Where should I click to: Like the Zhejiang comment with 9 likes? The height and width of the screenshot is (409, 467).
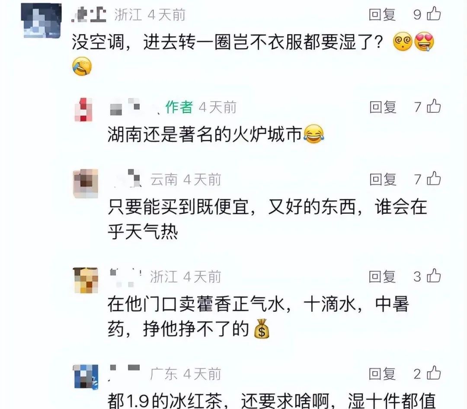[434, 14]
